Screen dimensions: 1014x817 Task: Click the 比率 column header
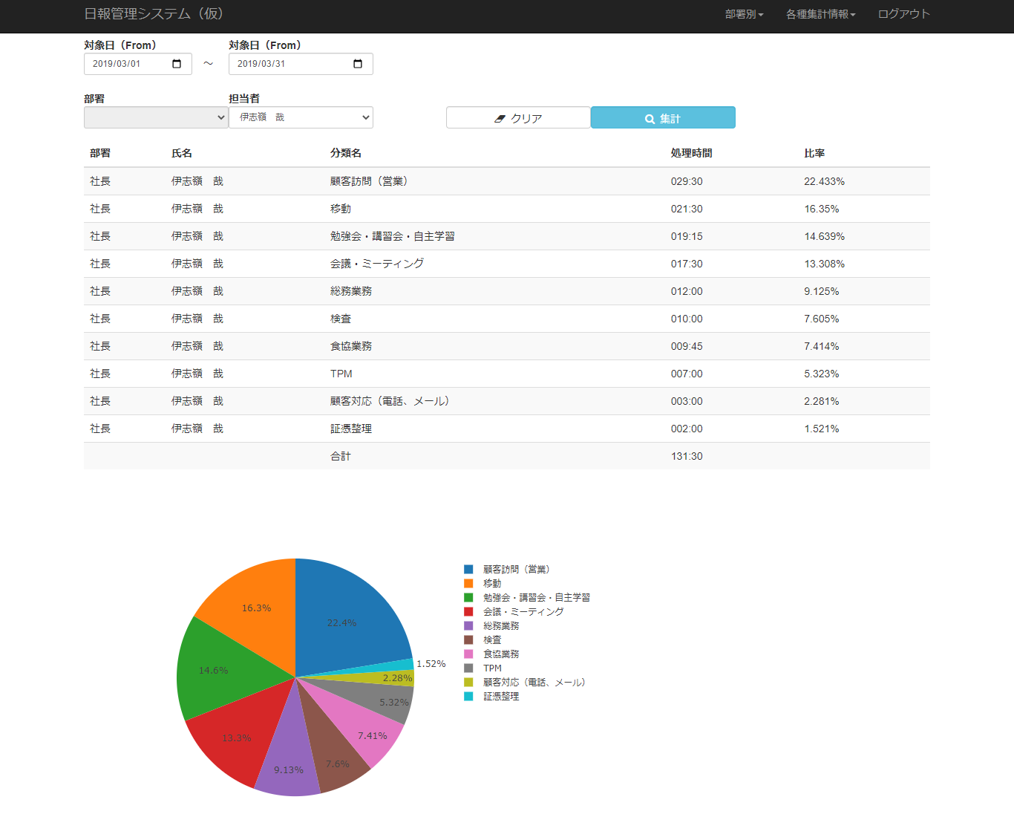pos(814,153)
